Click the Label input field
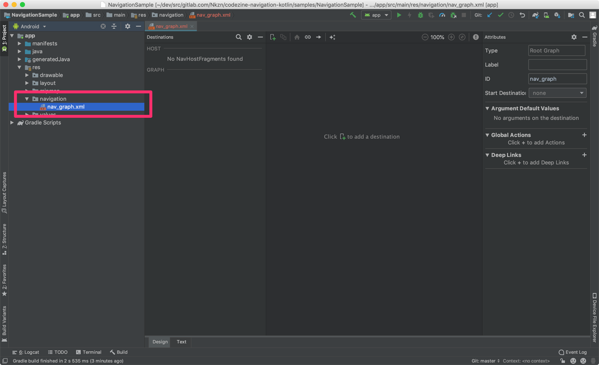 [x=558, y=64]
